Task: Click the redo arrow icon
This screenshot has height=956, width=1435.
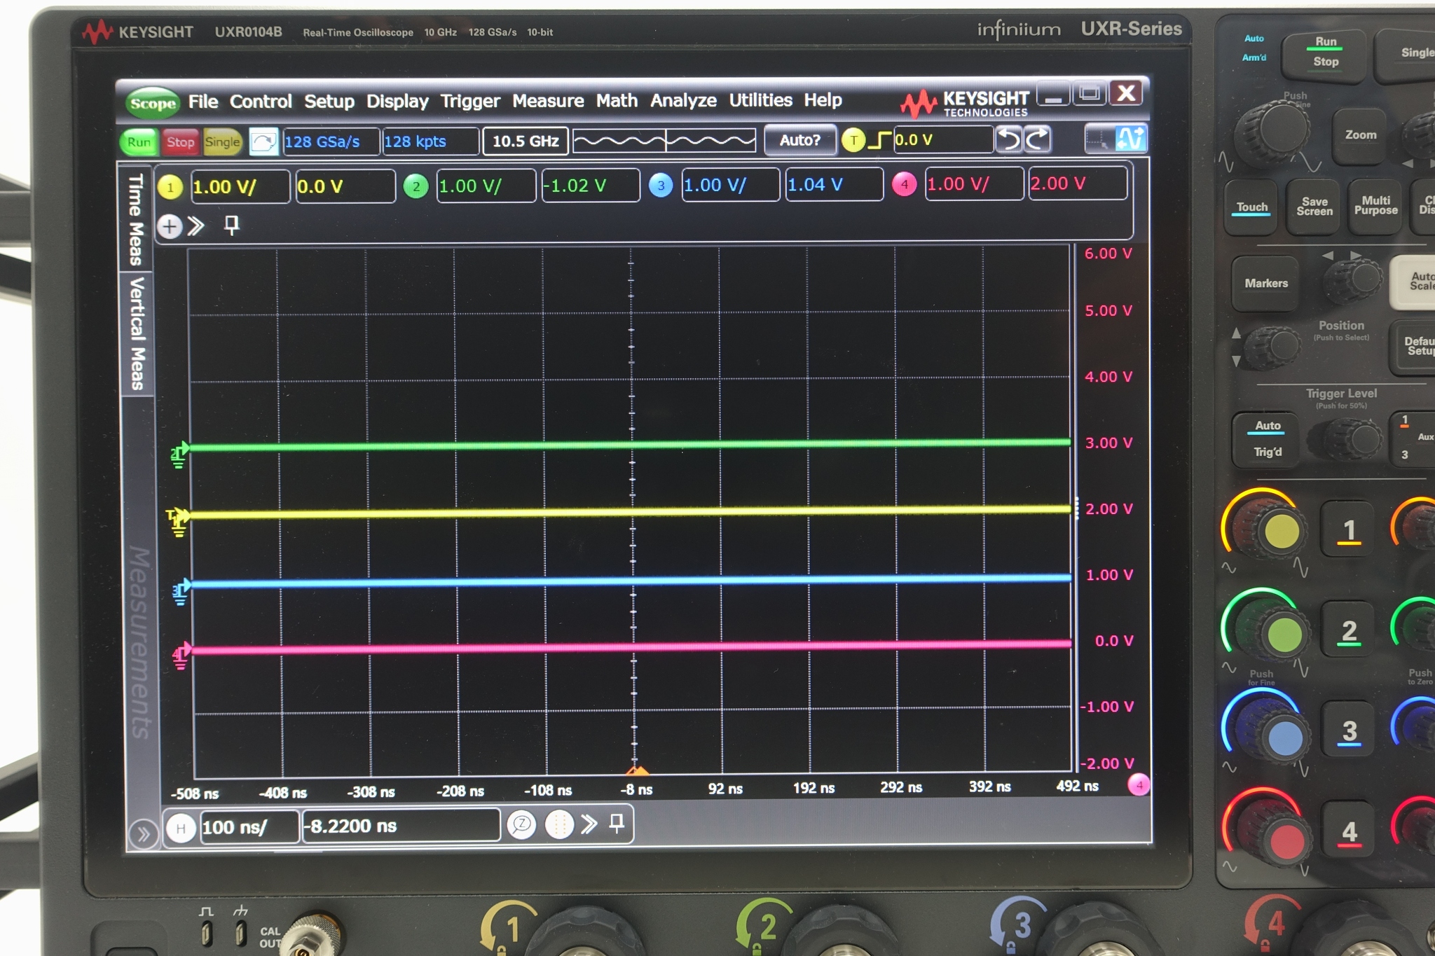Action: click(x=1038, y=139)
